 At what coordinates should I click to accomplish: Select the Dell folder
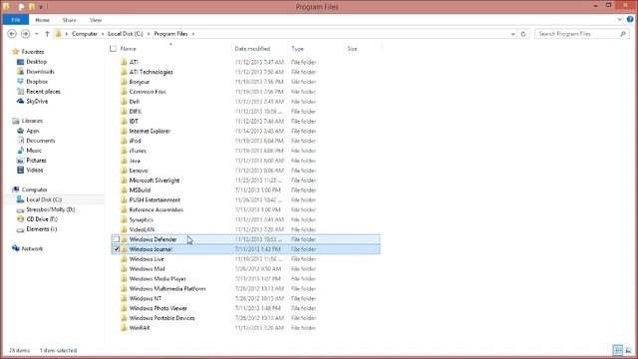[x=135, y=102]
